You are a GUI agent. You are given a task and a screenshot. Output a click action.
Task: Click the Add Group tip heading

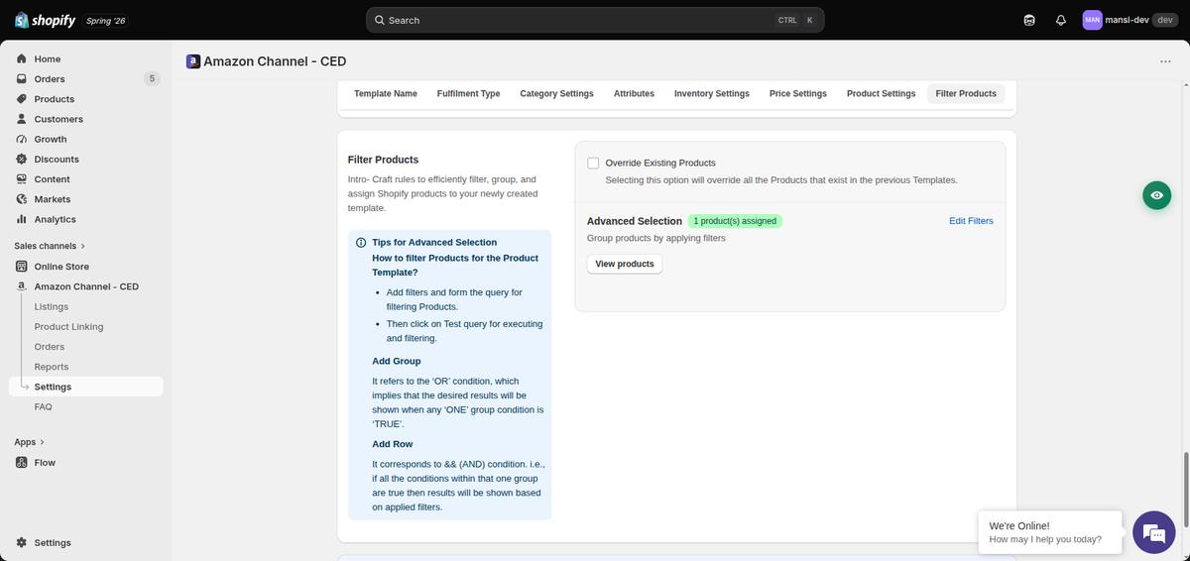pos(397,361)
